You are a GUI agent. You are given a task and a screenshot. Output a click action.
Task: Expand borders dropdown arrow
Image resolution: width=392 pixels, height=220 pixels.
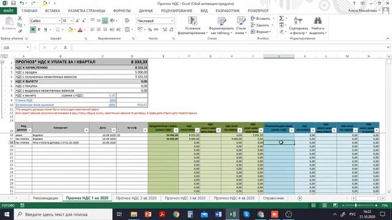point(62,30)
